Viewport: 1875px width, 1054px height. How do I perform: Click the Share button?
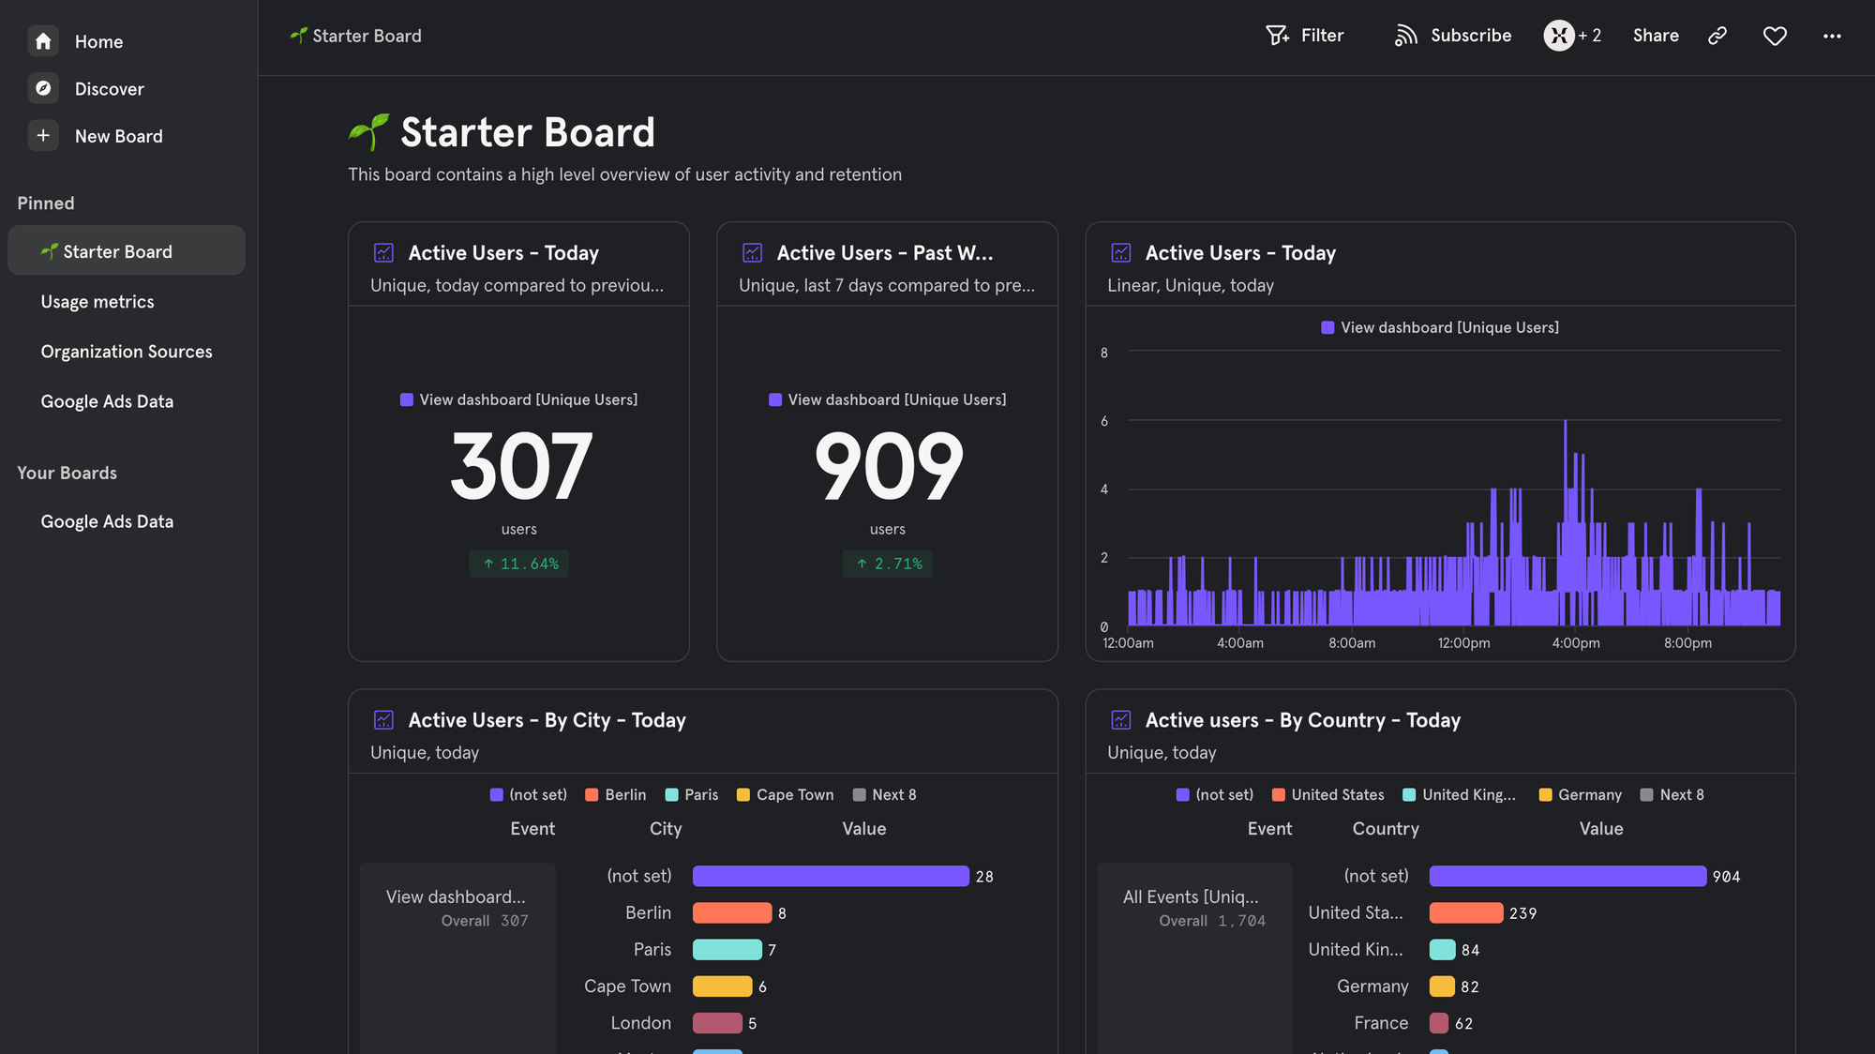(1655, 36)
